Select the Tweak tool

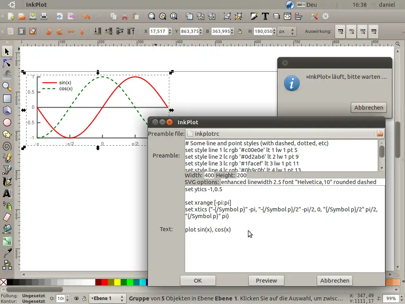coord(7,75)
